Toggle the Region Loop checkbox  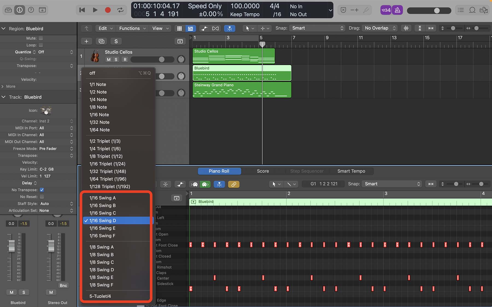point(41,45)
